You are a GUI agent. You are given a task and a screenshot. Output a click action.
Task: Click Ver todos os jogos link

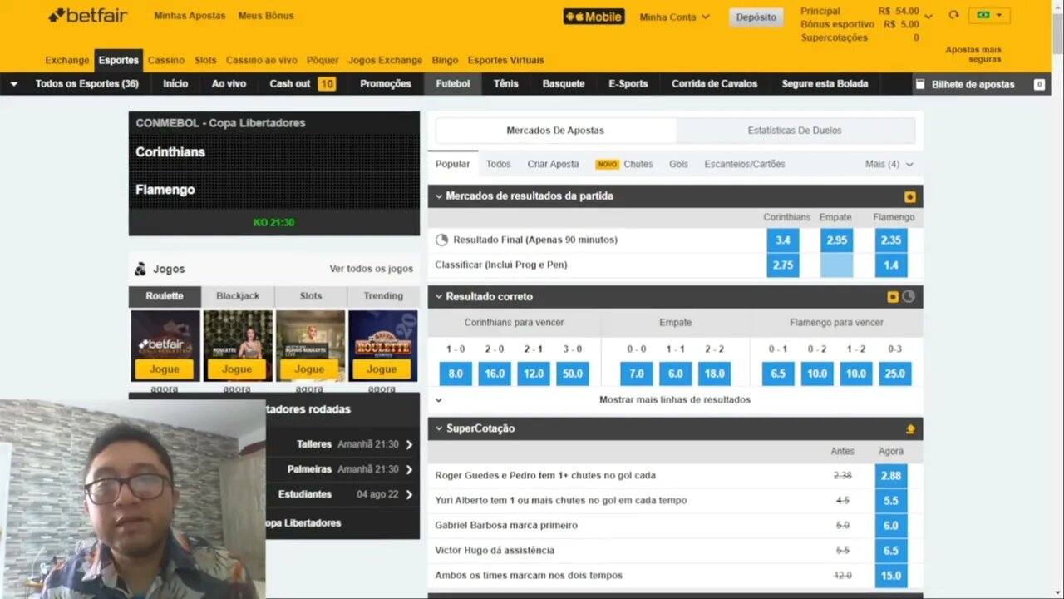click(x=372, y=269)
